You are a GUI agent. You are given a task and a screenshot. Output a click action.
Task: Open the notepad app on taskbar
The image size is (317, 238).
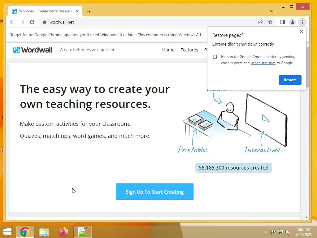(82, 232)
